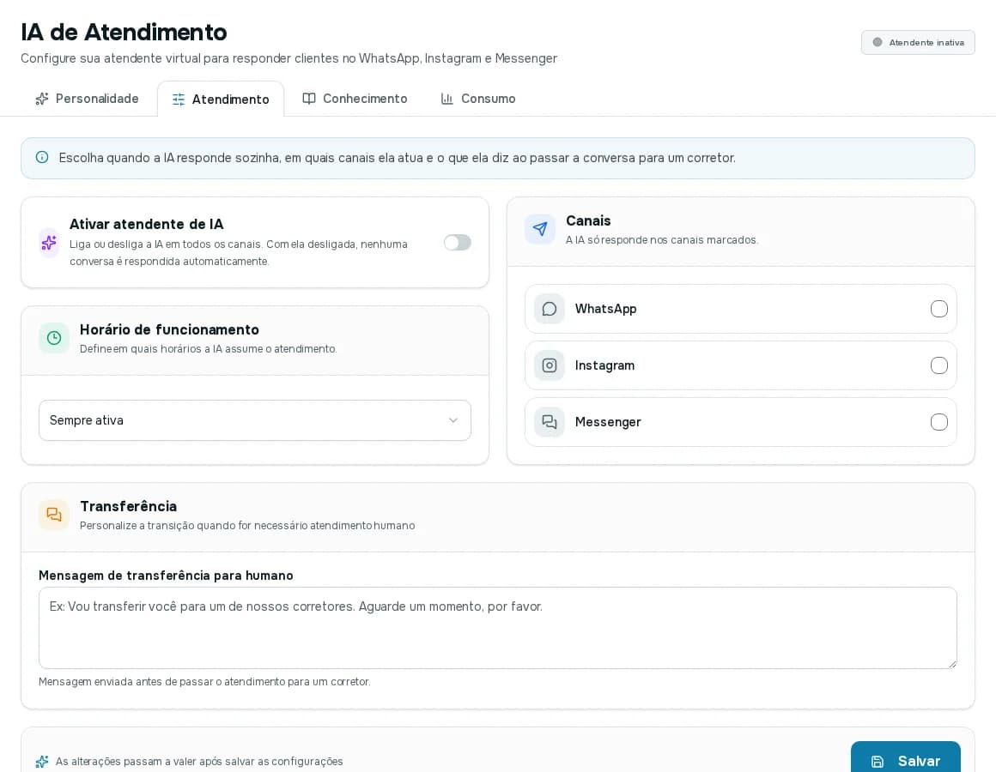
Task: Click the Messenger chat bubbles icon
Action: pos(550,422)
